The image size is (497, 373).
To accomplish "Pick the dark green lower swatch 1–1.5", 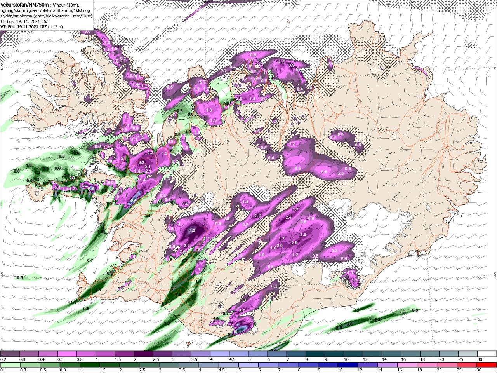I will [90, 364].
